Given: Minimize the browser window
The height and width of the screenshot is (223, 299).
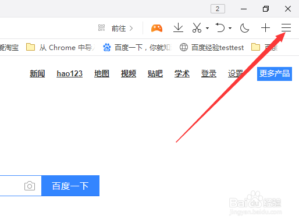Looking at the screenshot, I should tap(244, 9).
